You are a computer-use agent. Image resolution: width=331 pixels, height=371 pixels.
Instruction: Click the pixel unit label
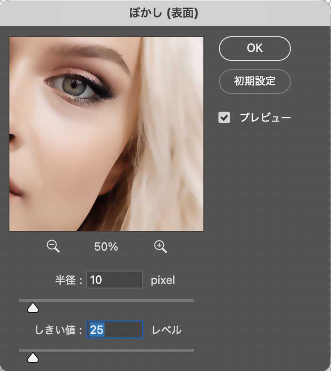[x=163, y=280]
